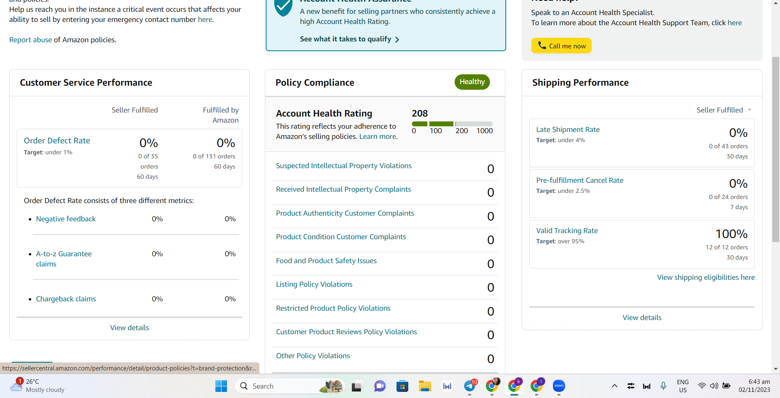Open Customer Product Reviews Policy Violations
780x398 pixels.
tap(347, 332)
